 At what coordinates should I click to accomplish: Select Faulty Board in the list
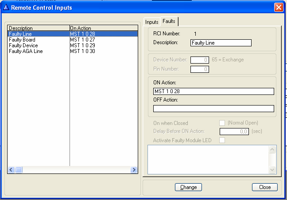tap(22, 40)
